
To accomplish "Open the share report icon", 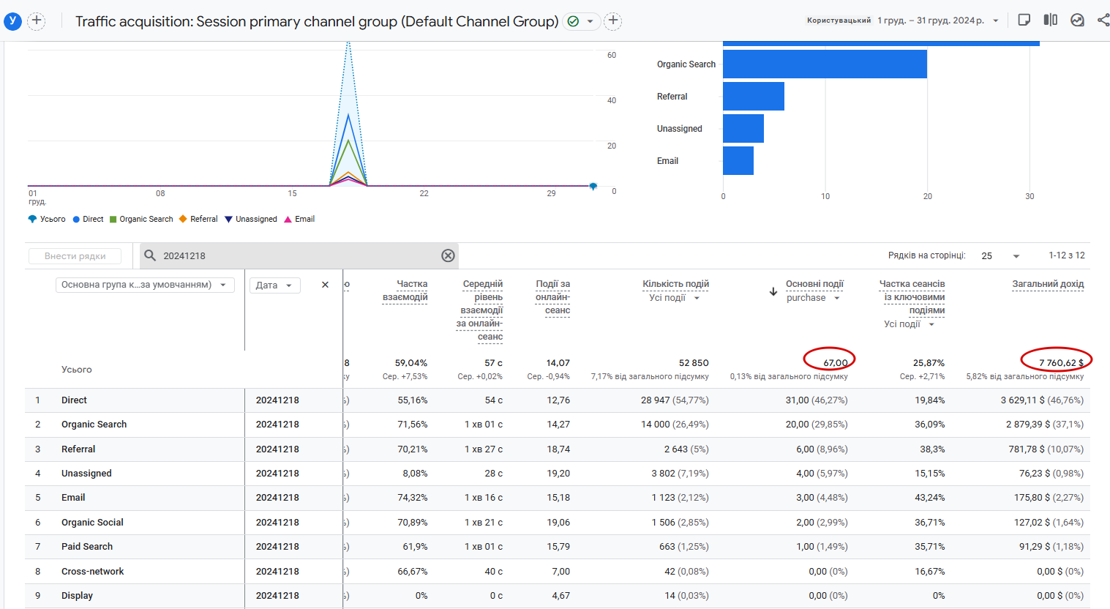I will (x=1103, y=20).
